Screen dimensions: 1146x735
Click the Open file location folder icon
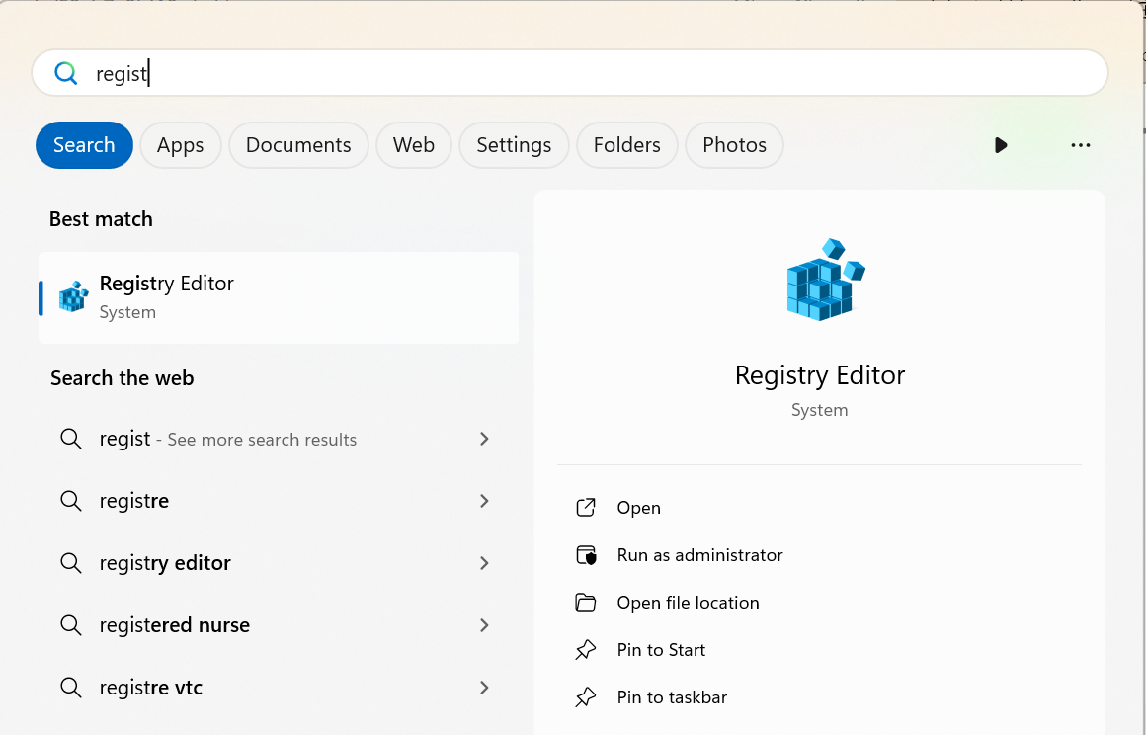(586, 603)
